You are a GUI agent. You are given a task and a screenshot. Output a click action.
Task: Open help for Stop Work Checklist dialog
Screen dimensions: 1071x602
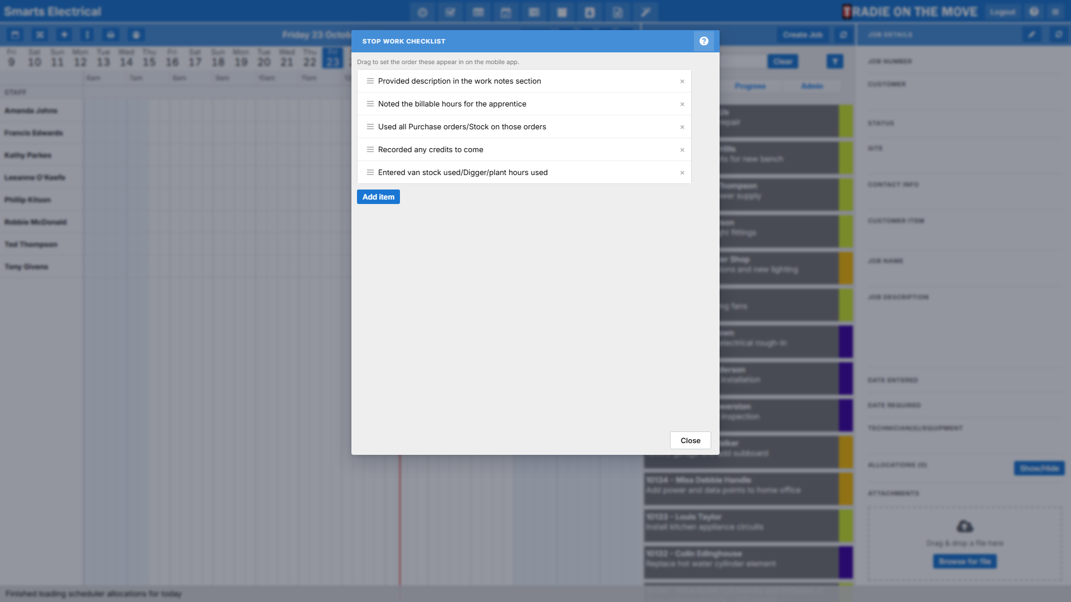pyautogui.click(x=703, y=41)
